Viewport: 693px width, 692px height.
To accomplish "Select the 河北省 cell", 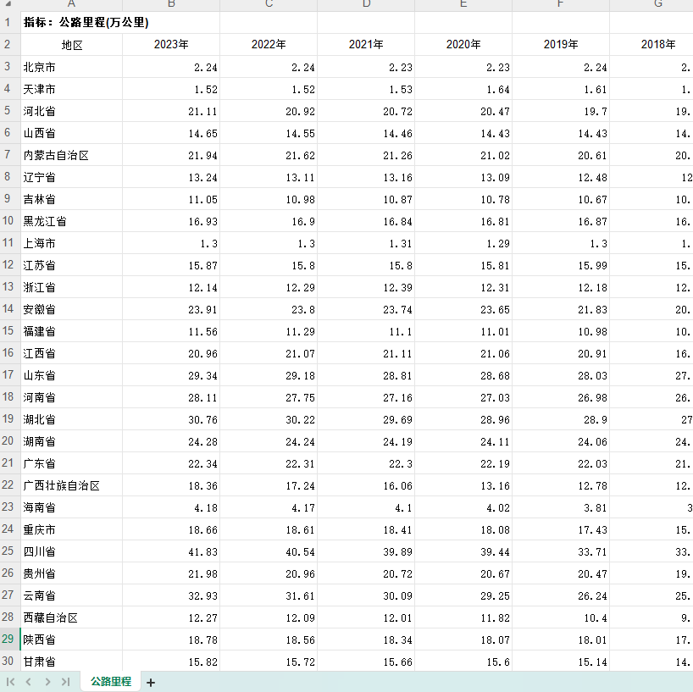I will (72, 111).
